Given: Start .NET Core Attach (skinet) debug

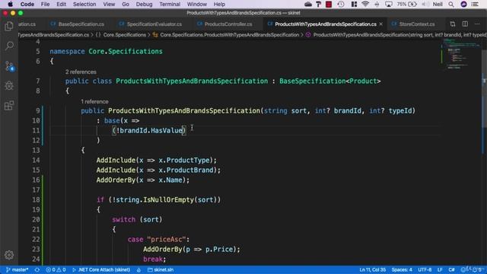Looking at the screenshot, I should click(x=101, y=269).
